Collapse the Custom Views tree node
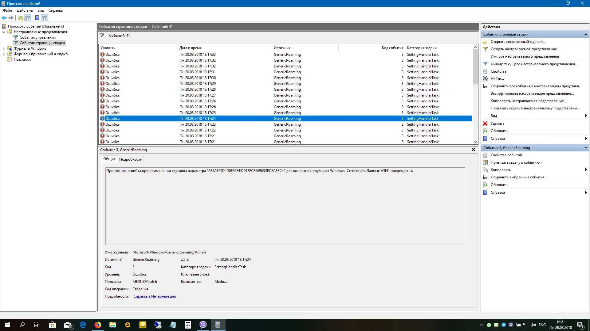 [4, 32]
